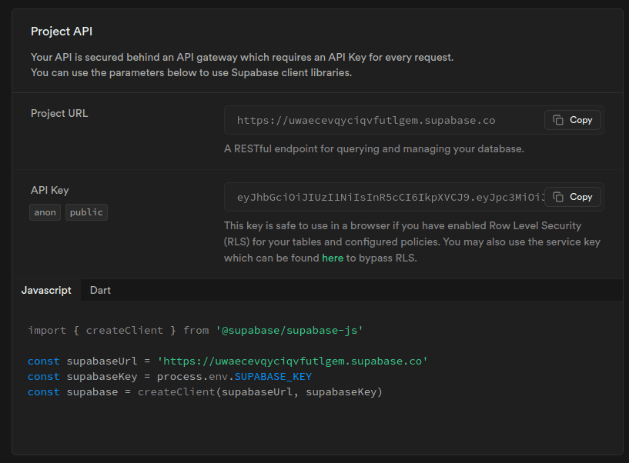Click the anon badge
The height and width of the screenshot is (463, 629).
tap(45, 212)
